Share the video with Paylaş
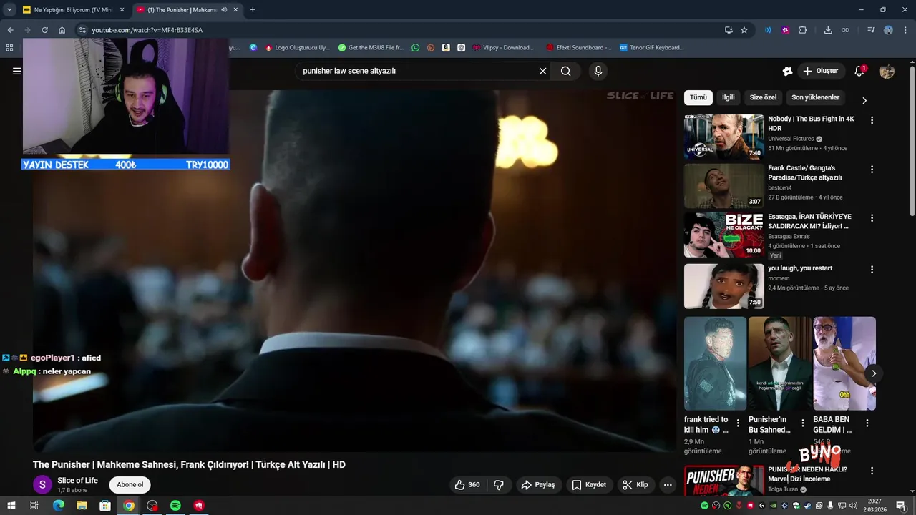The width and height of the screenshot is (916, 515). (537, 485)
